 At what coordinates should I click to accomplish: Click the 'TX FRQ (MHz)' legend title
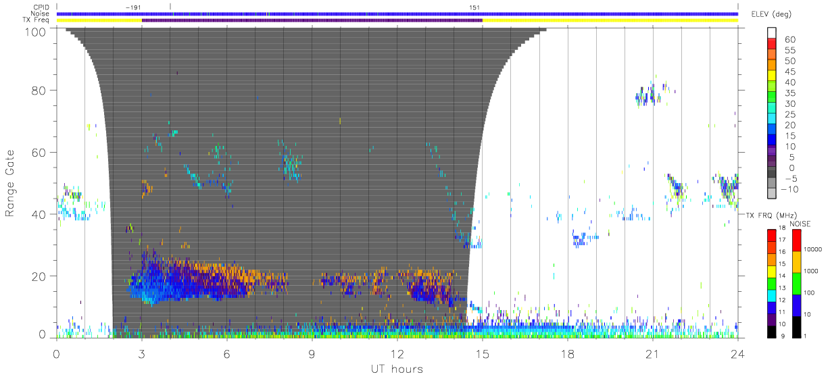(770, 215)
